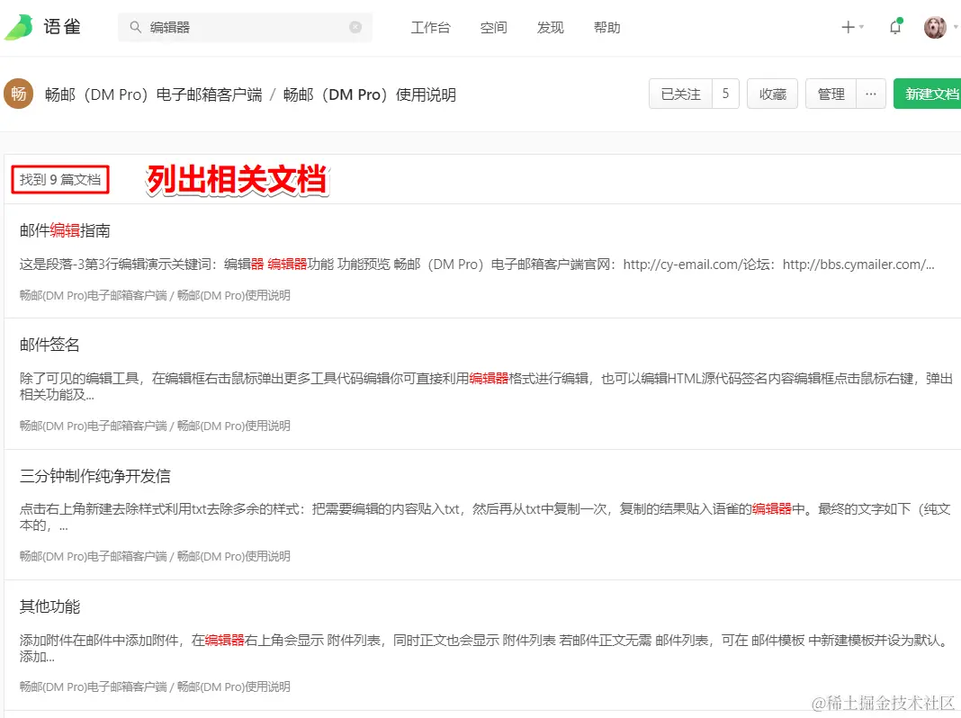
Task: Open the notification bell
Action: pyautogui.click(x=895, y=27)
